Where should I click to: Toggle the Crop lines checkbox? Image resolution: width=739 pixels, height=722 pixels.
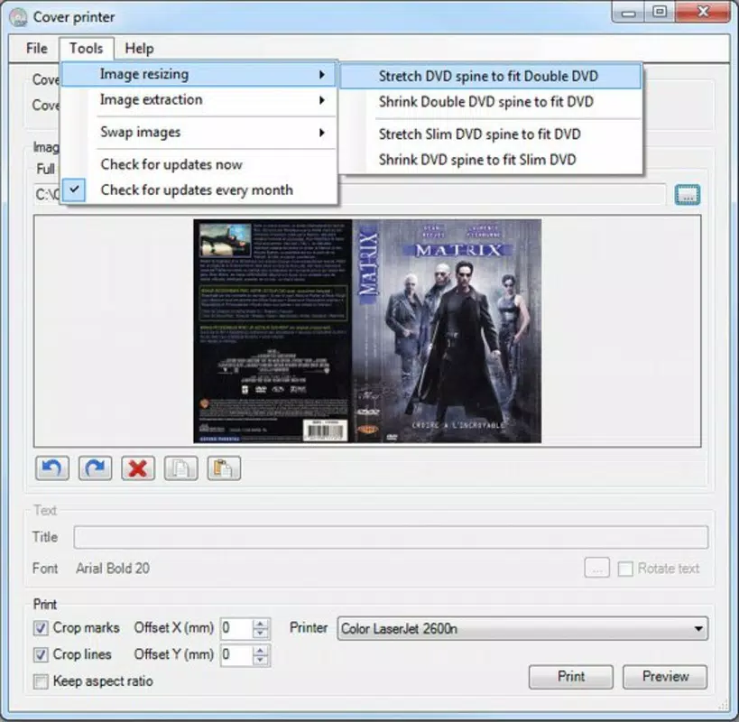point(41,654)
